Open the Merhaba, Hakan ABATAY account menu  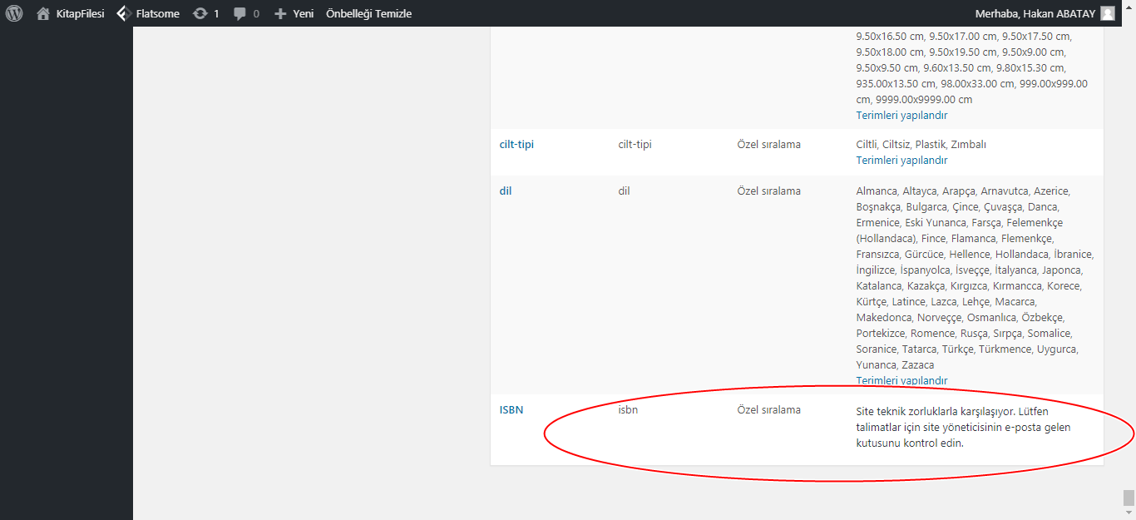(x=1034, y=13)
